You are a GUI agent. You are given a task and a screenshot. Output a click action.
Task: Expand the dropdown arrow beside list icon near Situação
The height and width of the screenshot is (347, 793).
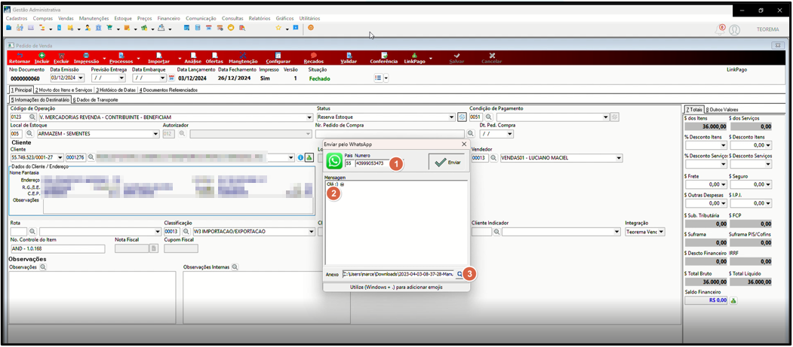click(386, 78)
